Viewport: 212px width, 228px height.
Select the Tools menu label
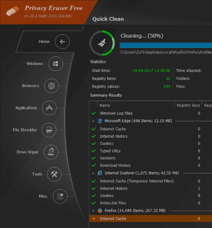(x=37, y=174)
